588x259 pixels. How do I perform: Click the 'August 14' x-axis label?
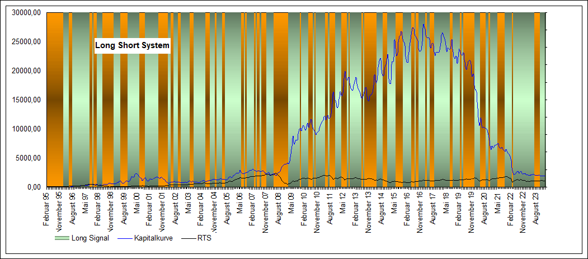tap(382, 209)
